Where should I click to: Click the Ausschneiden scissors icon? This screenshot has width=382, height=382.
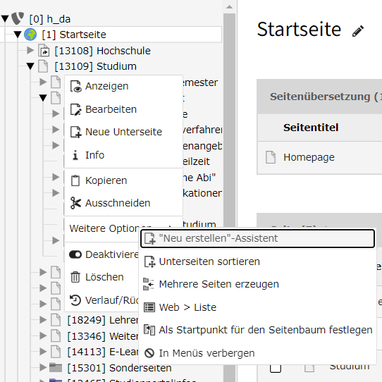click(75, 203)
